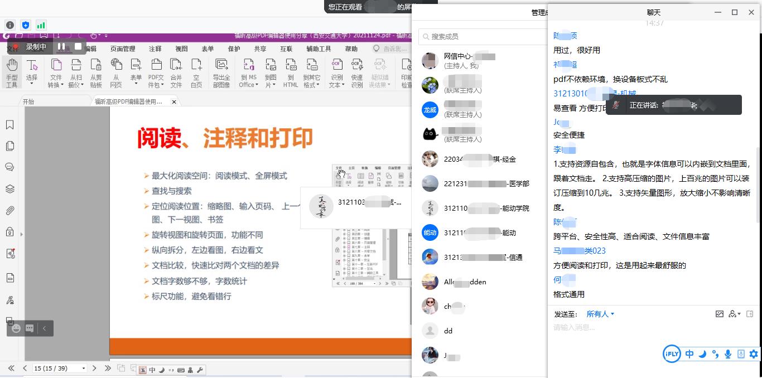Select the 手型工具 hand tool
This screenshot has height=378, width=762.
click(12, 72)
